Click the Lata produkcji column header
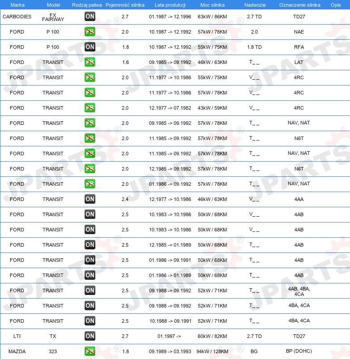This screenshot has height=359, width=350. (170, 5)
